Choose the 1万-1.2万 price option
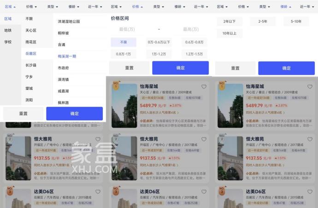The width and height of the screenshot is (318, 208). point(158,54)
